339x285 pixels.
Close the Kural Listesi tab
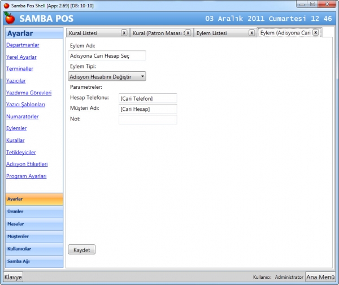point(124,33)
